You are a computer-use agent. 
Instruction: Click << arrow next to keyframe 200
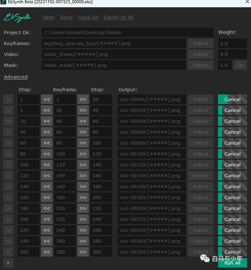point(47,208)
